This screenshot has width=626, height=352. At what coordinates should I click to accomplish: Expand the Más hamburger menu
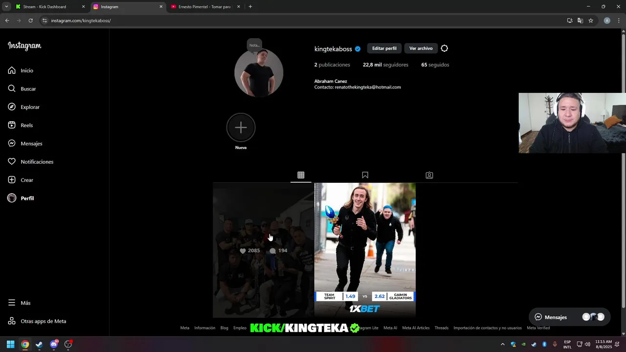[12, 303]
